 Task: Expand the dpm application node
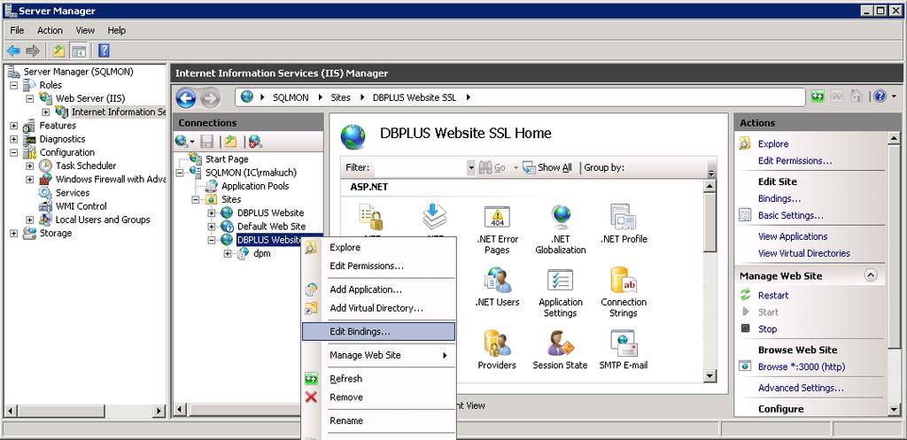(x=228, y=253)
